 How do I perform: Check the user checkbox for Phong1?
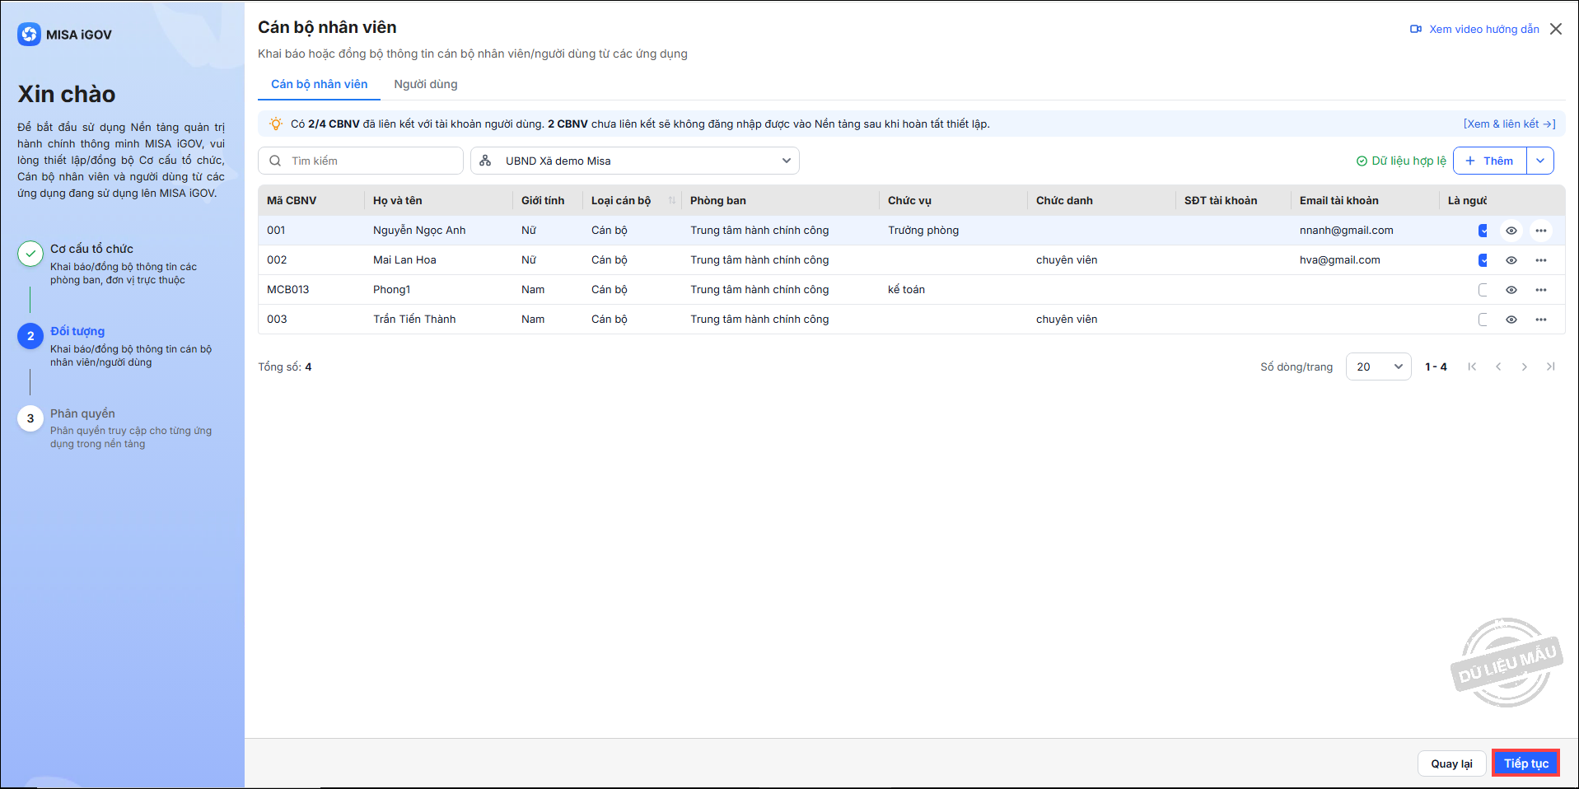pyautogui.click(x=1483, y=290)
